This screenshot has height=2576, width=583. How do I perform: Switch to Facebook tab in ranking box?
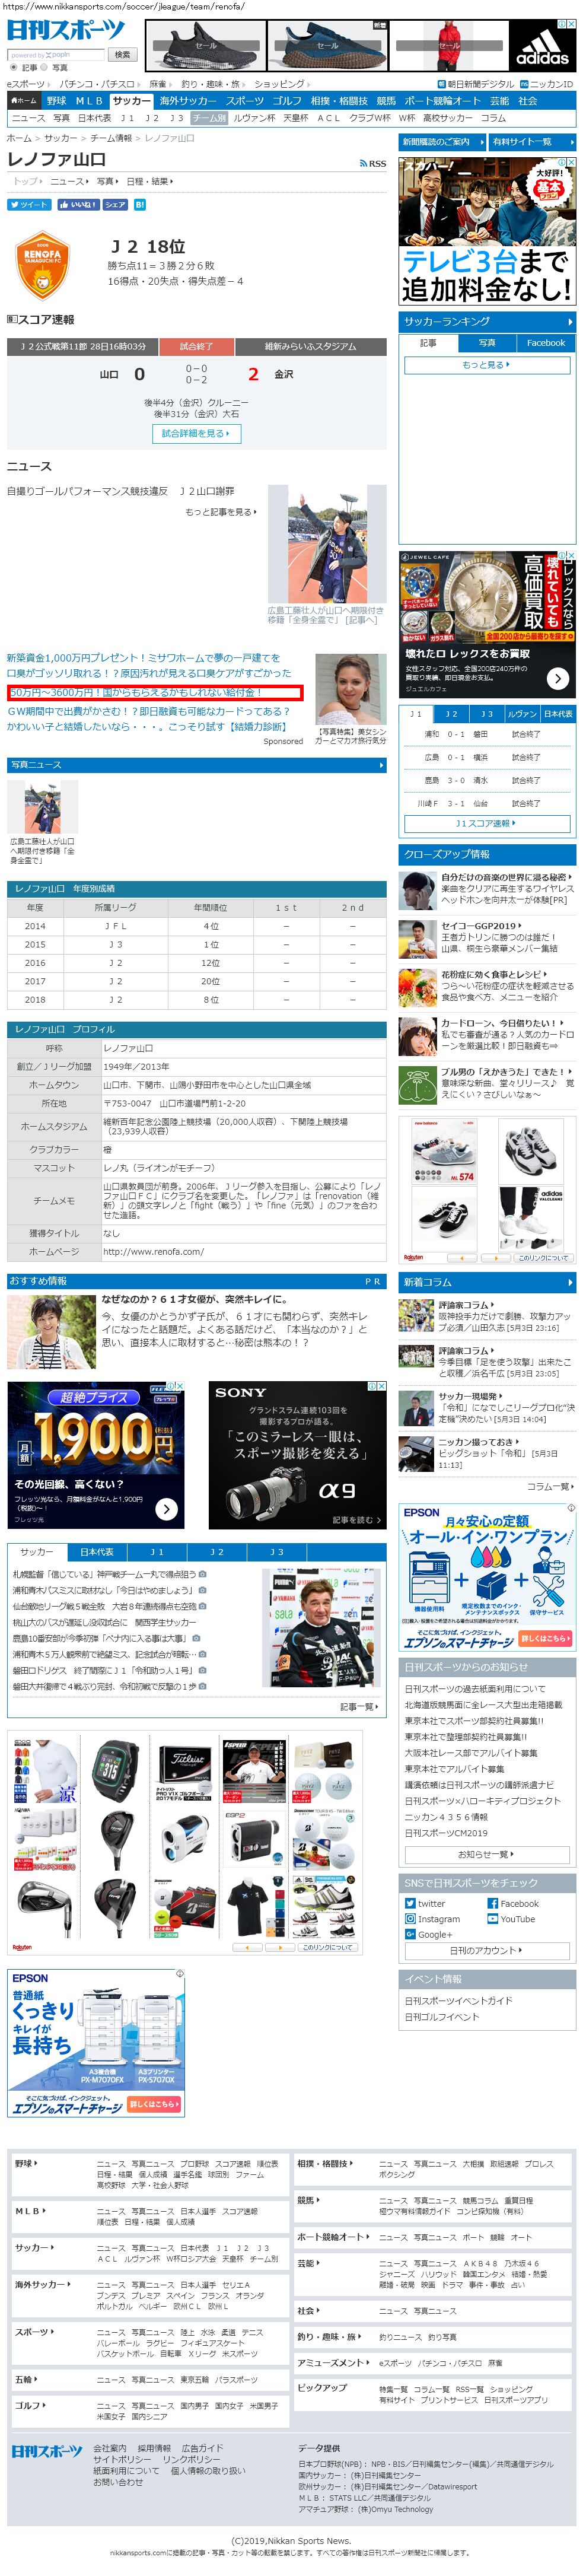pyautogui.click(x=546, y=343)
